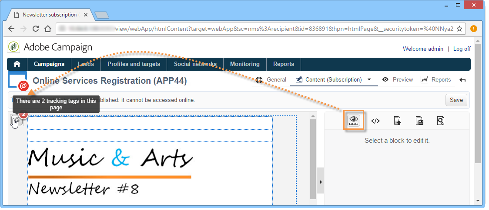Open the HTML source code view icon

coord(375,121)
